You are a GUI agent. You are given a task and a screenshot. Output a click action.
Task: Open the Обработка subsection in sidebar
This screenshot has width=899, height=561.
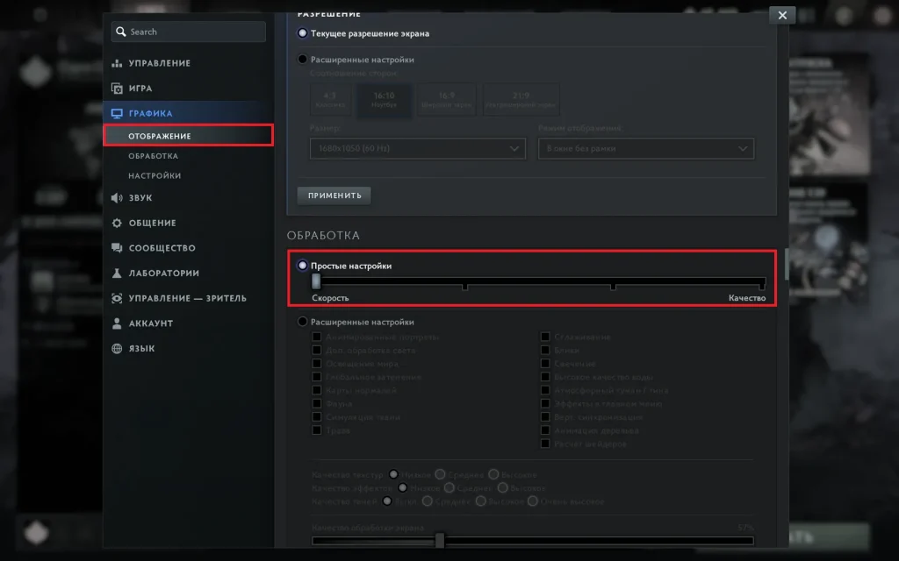(x=153, y=156)
